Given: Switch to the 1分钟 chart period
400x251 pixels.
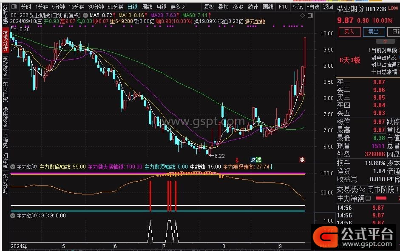Looking at the screenshot, I should (42, 7).
